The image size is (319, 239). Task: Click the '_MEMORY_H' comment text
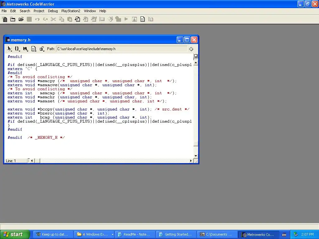point(46,138)
